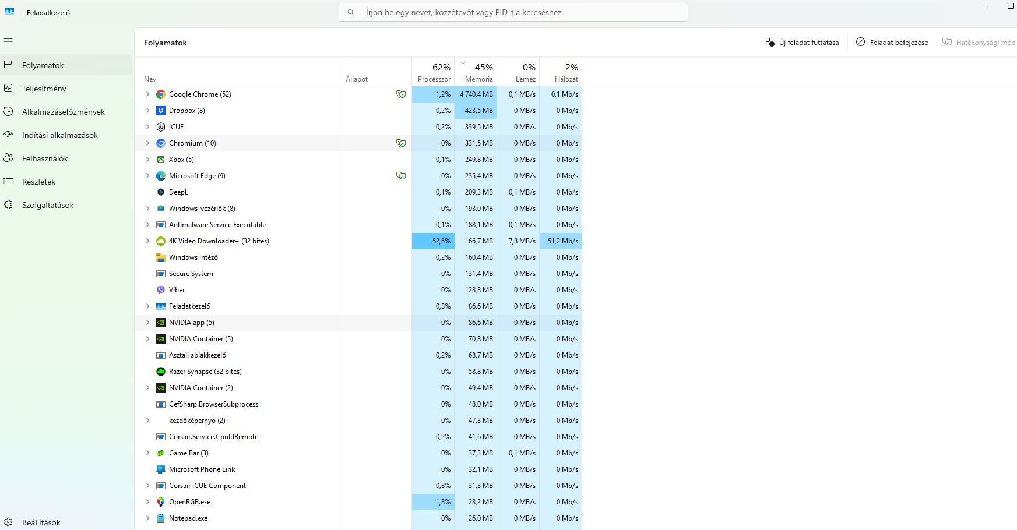
Task: Expand the Dropbox (8) process group
Action: click(x=147, y=111)
